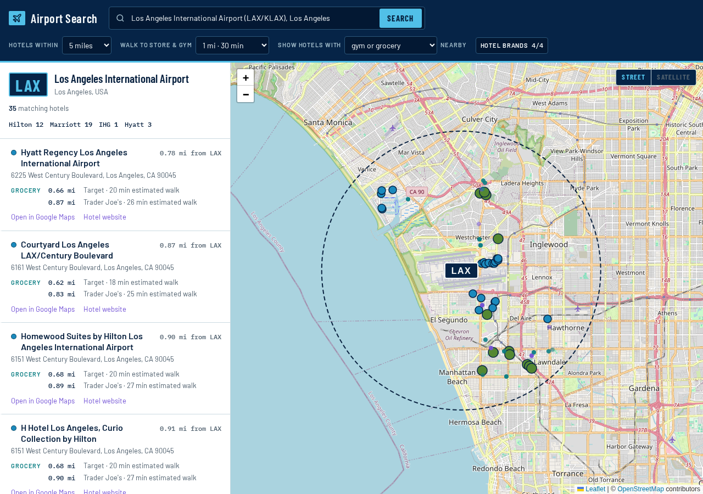The height and width of the screenshot is (494, 703).
Task: Click the green hotel marker in Westchester
Action: point(498,239)
